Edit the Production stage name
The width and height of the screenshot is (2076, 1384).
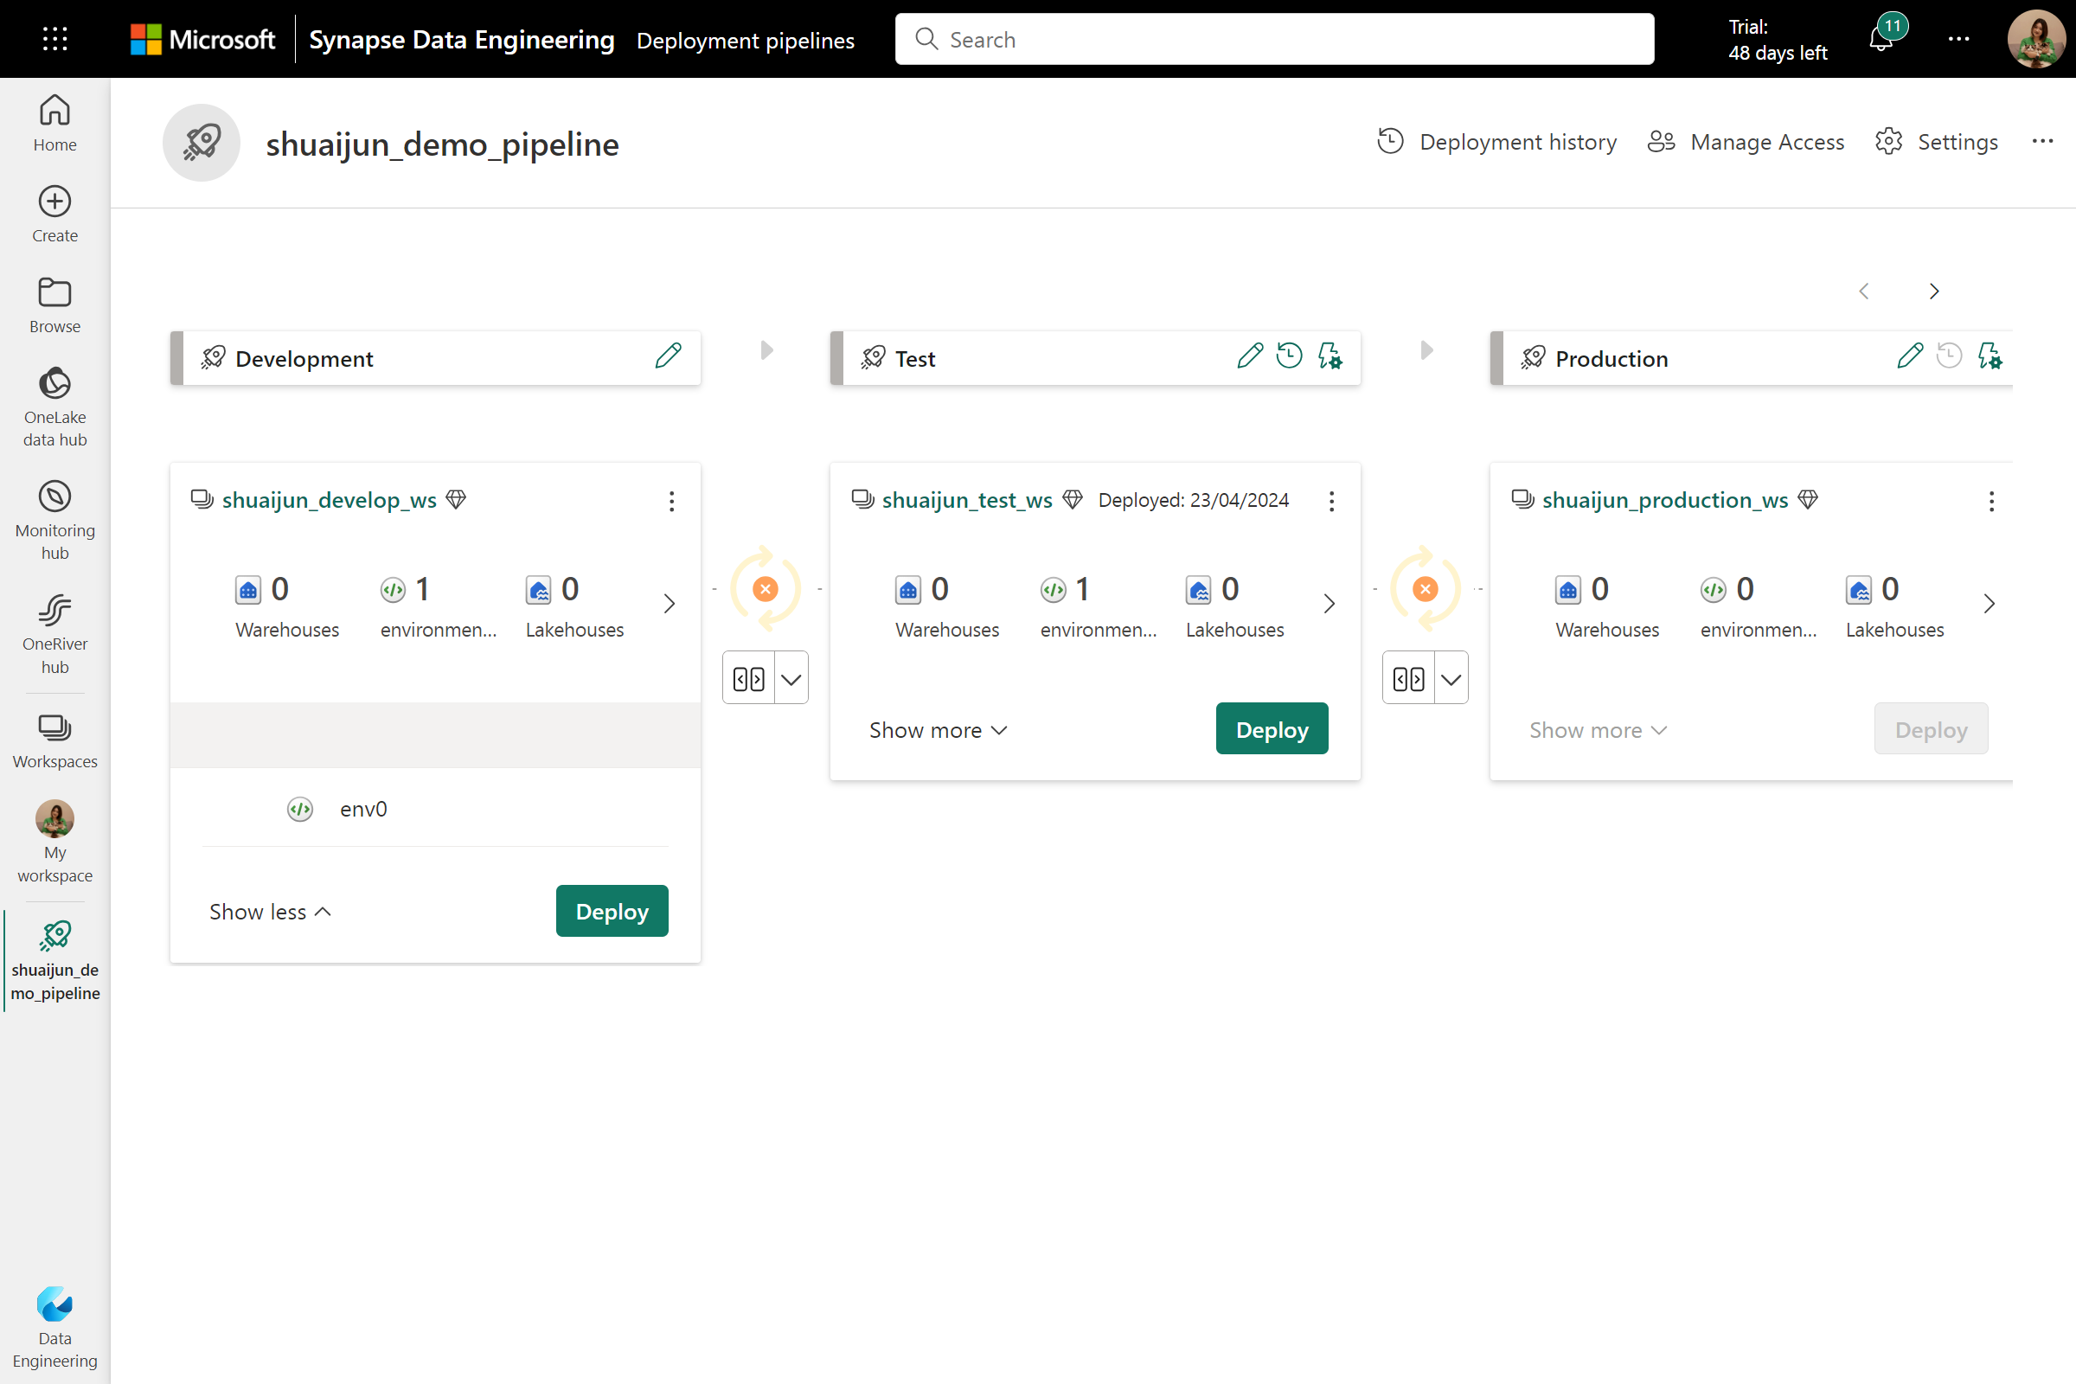pos(1910,356)
